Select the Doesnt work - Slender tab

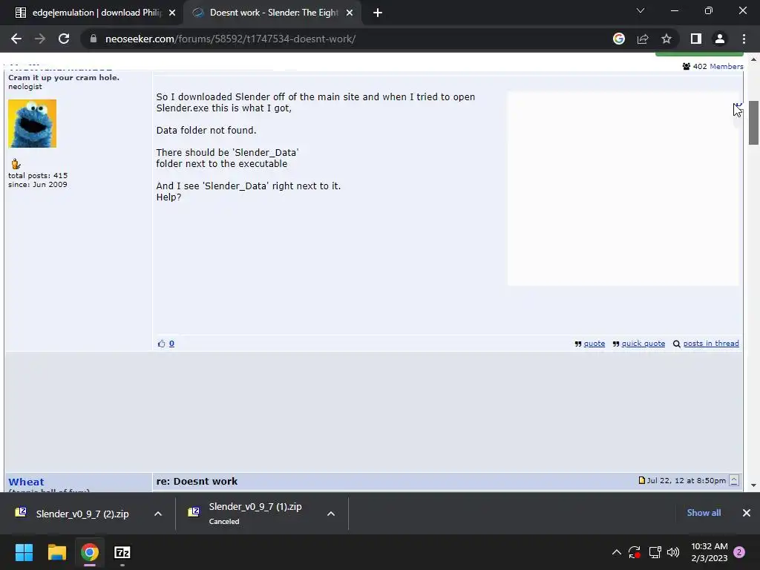(273, 13)
